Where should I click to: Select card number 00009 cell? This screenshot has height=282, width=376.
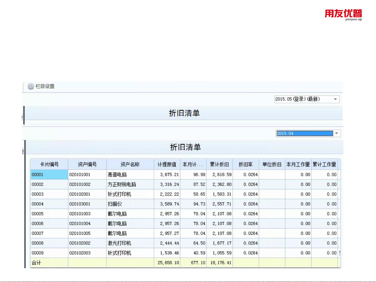(x=49, y=253)
